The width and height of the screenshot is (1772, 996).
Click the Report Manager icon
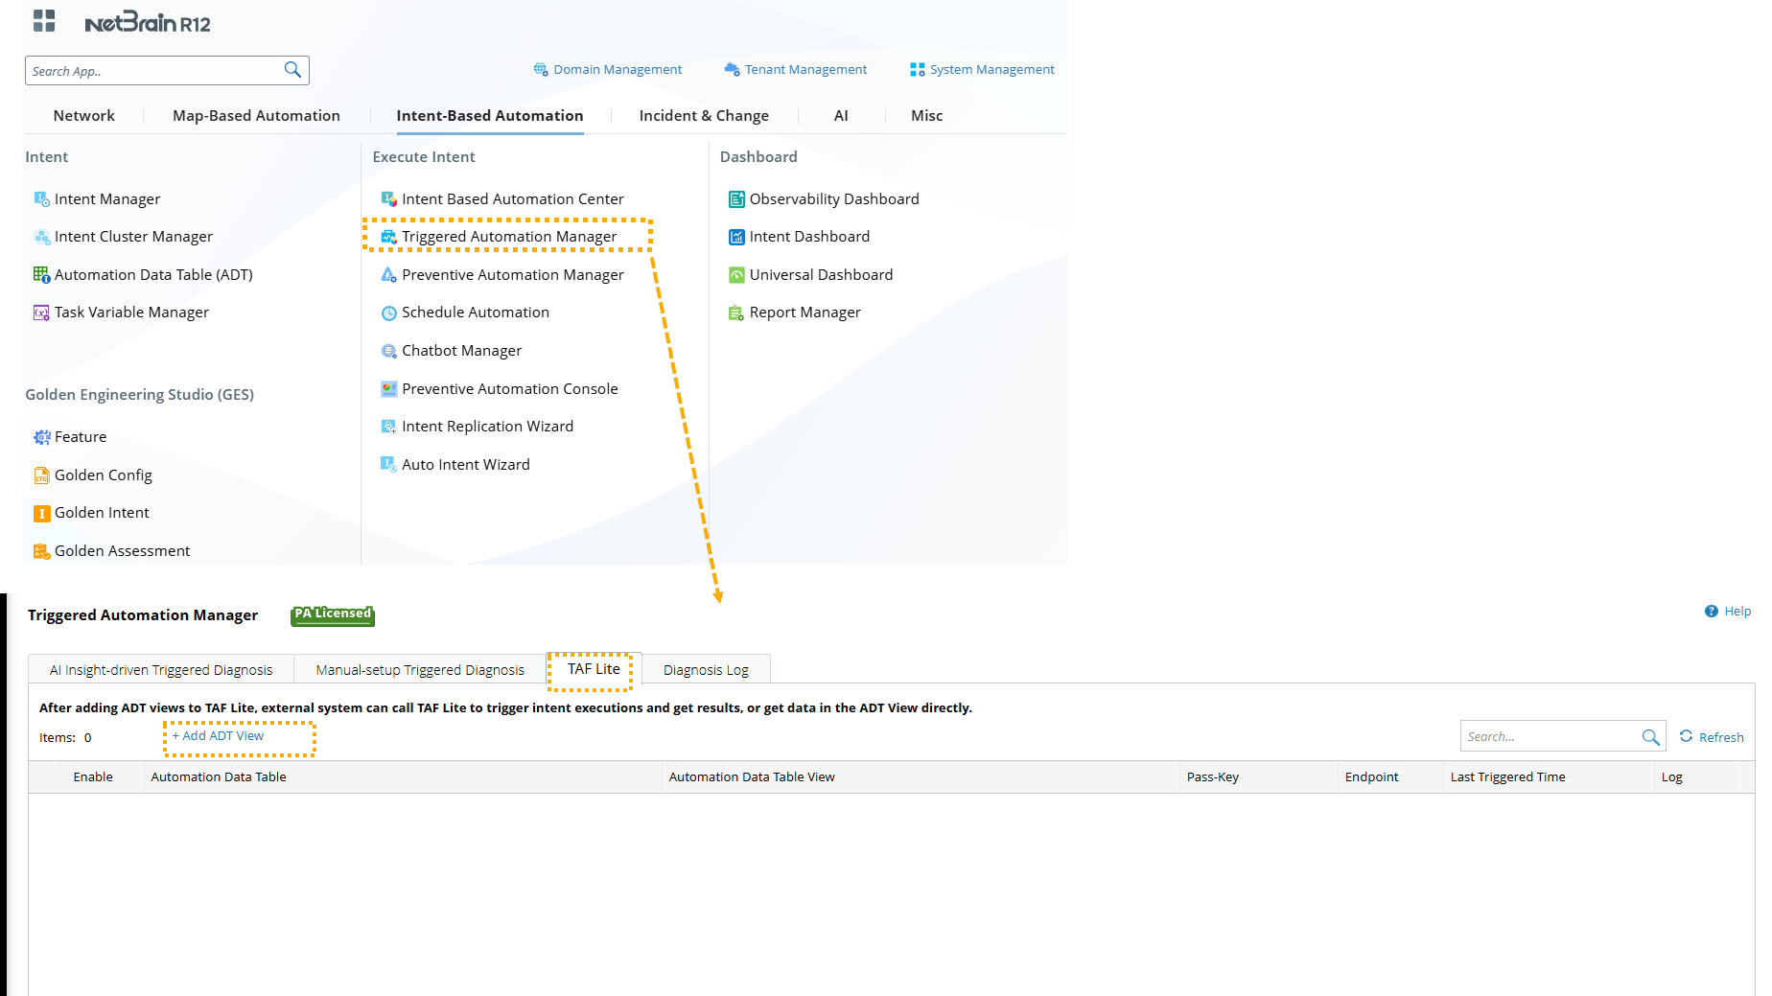(x=736, y=313)
